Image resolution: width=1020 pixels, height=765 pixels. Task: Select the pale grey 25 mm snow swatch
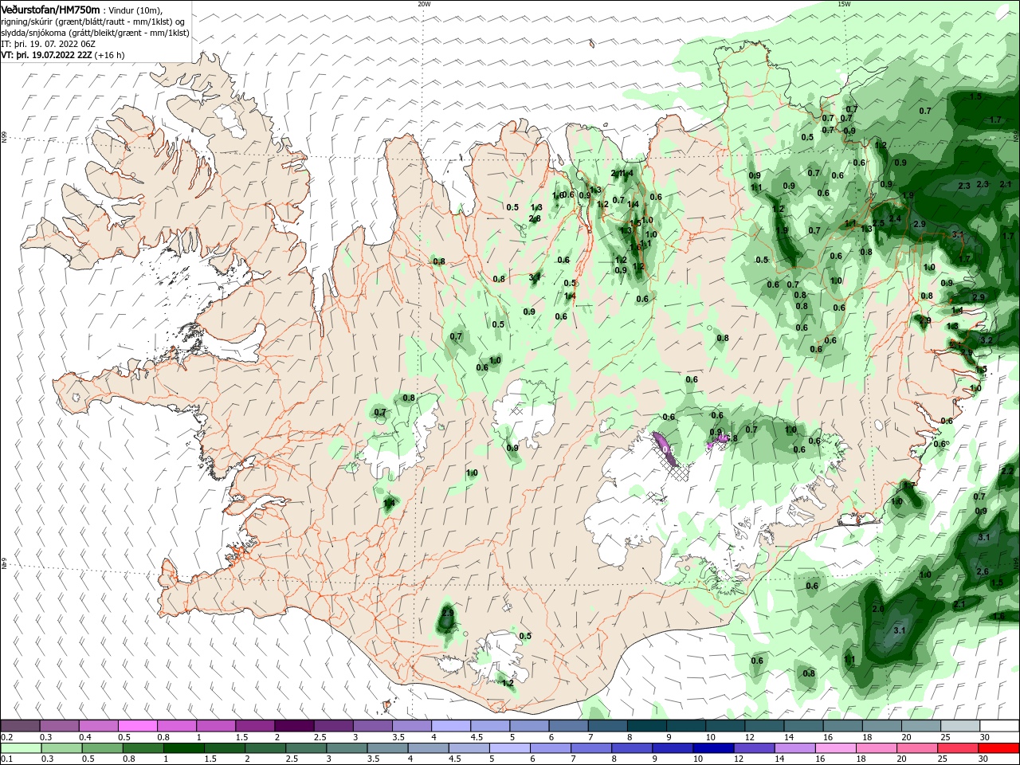(x=960, y=725)
